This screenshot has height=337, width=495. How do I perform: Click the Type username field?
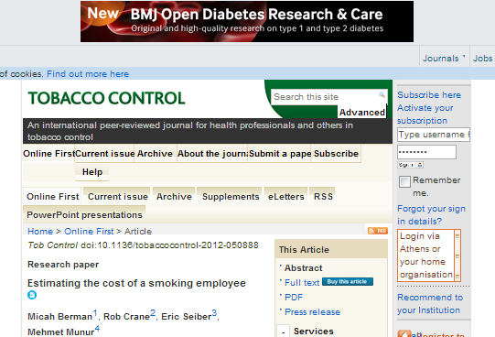pyautogui.click(x=434, y=135)
